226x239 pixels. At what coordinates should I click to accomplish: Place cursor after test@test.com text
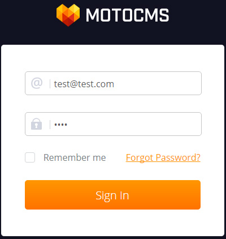coord(115,84)
